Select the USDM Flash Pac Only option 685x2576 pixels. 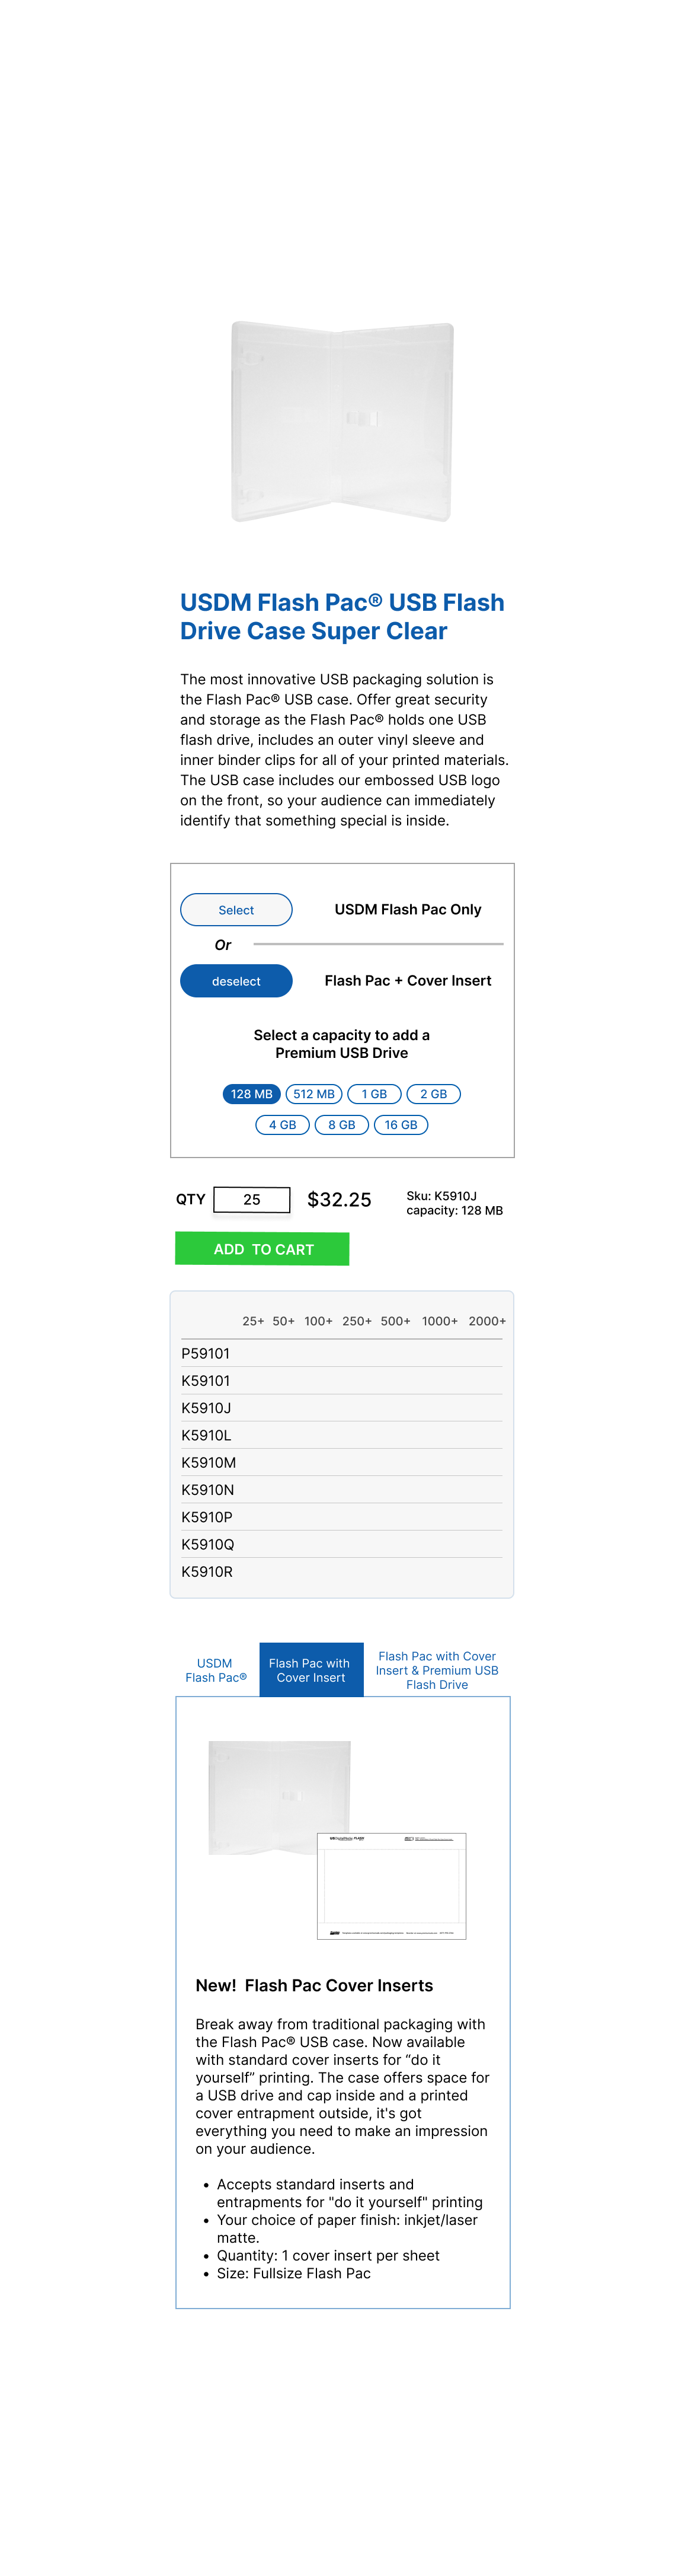click(x=236, y=909)
